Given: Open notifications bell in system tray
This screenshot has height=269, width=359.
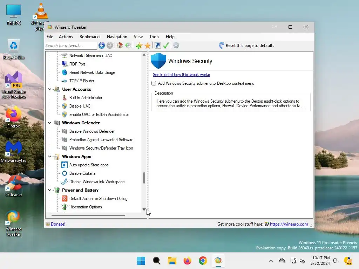Looking at the screenshot, I should 335,261.
